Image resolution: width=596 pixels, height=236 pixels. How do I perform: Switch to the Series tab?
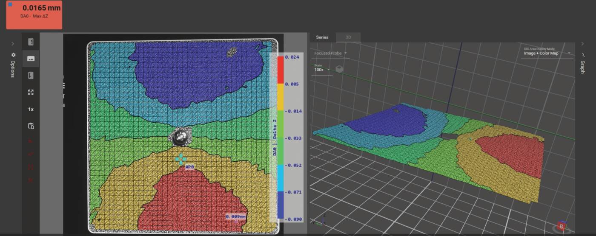click(322, 37)
